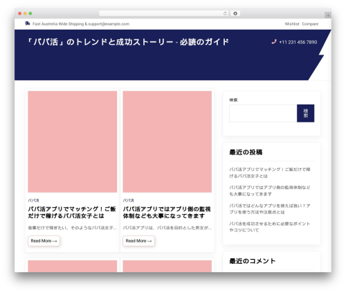This screenshot has height=293, width=346.
Task: Open post title パパ活アプリではアプリ側の監視体制
Action: point(167,213)
